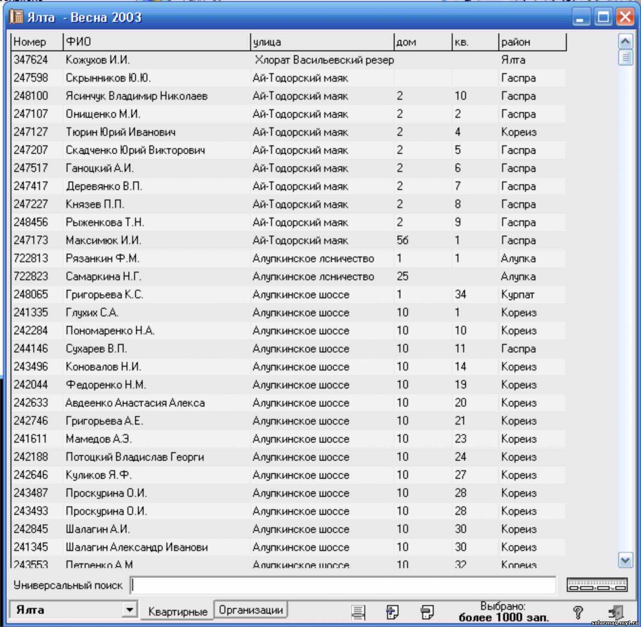Open the extended search form icon
Viewport: 641px width, 627px height.
click(x=597, y=585)
